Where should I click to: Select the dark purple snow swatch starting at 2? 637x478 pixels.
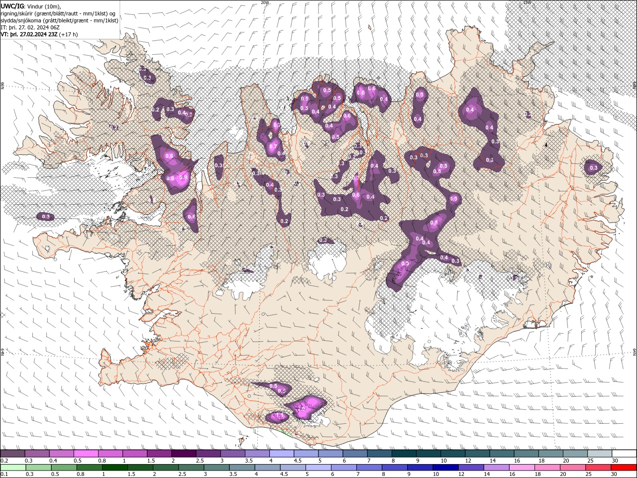[x=183, y=454]
